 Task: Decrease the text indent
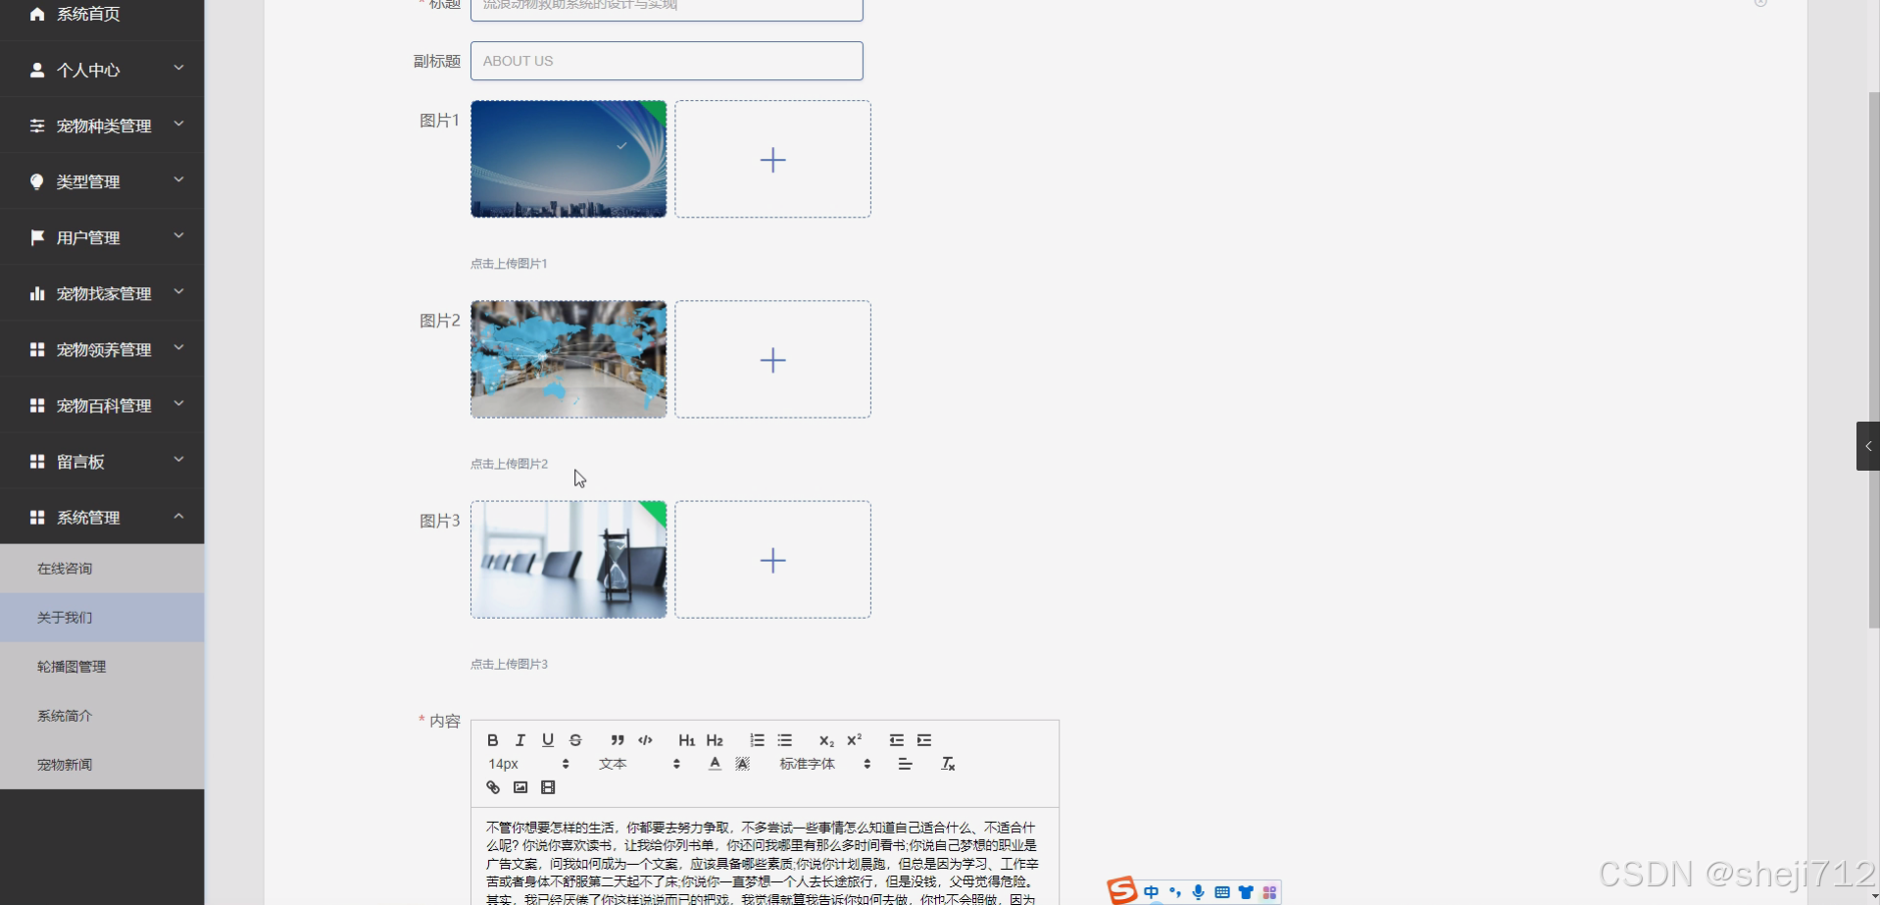(896, 740)
